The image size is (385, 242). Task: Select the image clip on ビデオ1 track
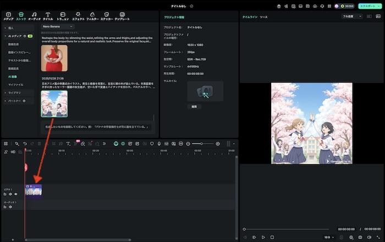pos(34,190)
